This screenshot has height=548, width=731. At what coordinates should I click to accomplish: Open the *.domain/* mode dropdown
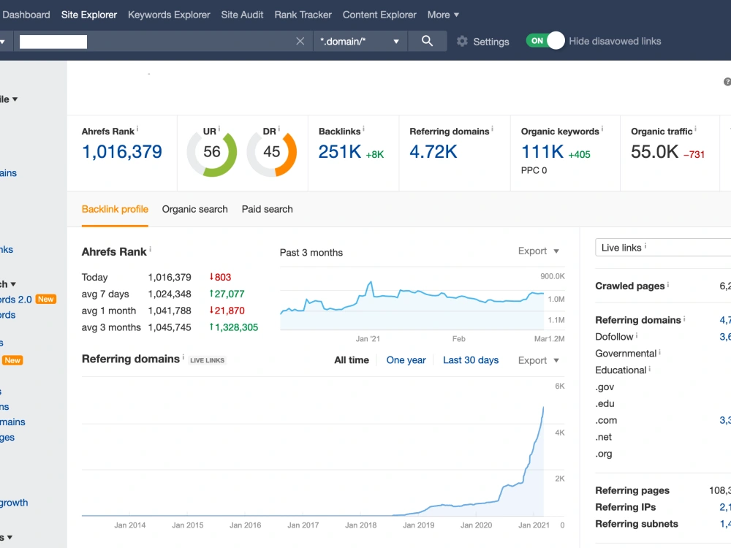click(x=360, y=42)
